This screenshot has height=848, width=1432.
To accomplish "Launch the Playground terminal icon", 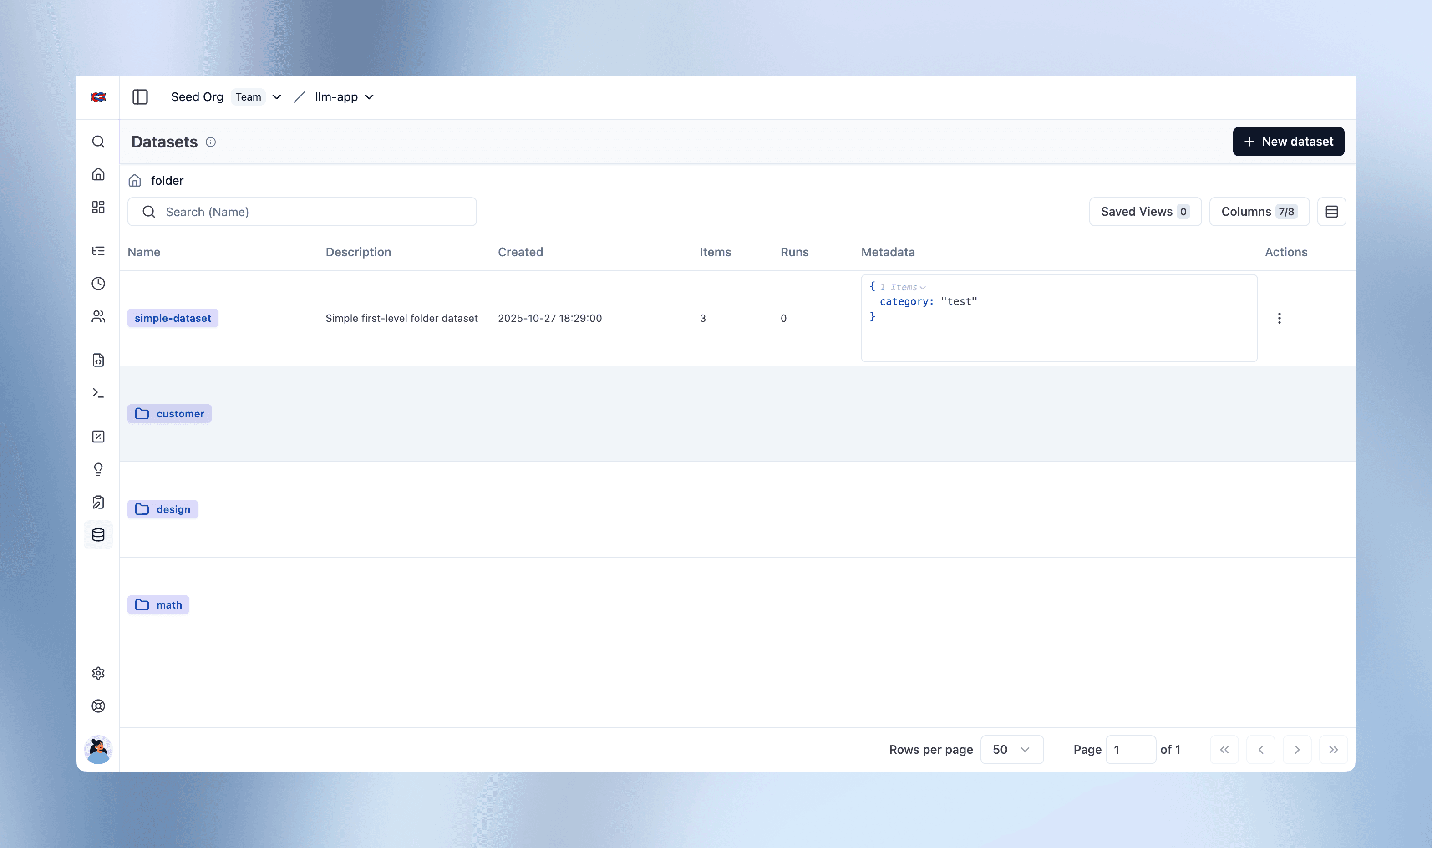I will pyautogui.click(x=98, y=392).
